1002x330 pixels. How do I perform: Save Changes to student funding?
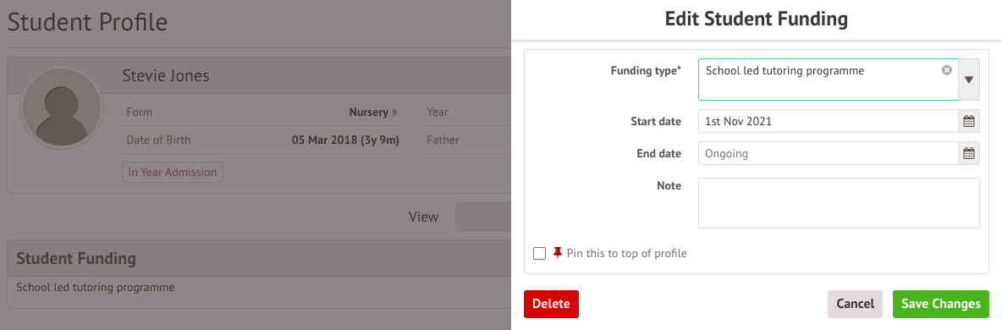[x=941, y=305]
